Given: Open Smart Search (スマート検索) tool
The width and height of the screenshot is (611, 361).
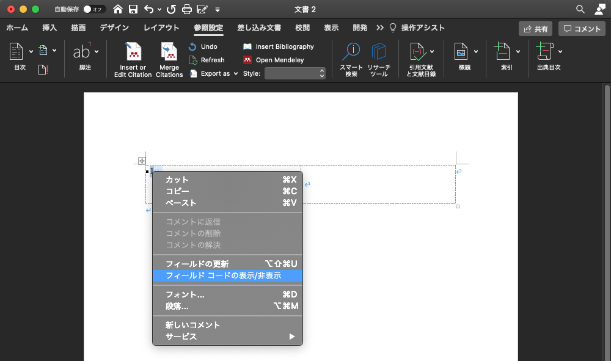Looking at the screenshot, I should click(x=351, y=53).
